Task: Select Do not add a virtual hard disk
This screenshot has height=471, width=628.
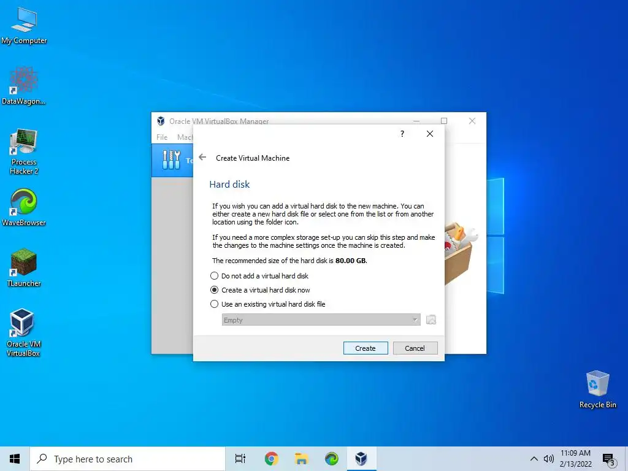Action: (259, 276)
